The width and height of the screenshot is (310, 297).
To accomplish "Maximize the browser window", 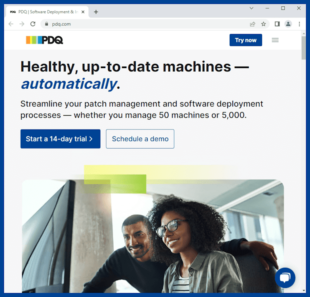I will (x=283, y=8).
